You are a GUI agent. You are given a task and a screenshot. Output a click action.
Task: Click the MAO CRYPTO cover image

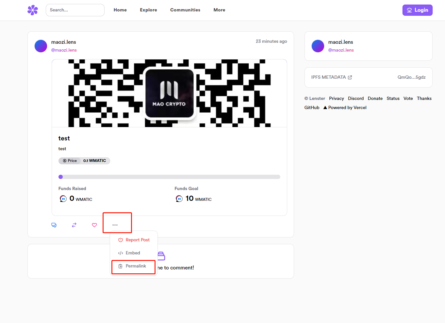169,93
